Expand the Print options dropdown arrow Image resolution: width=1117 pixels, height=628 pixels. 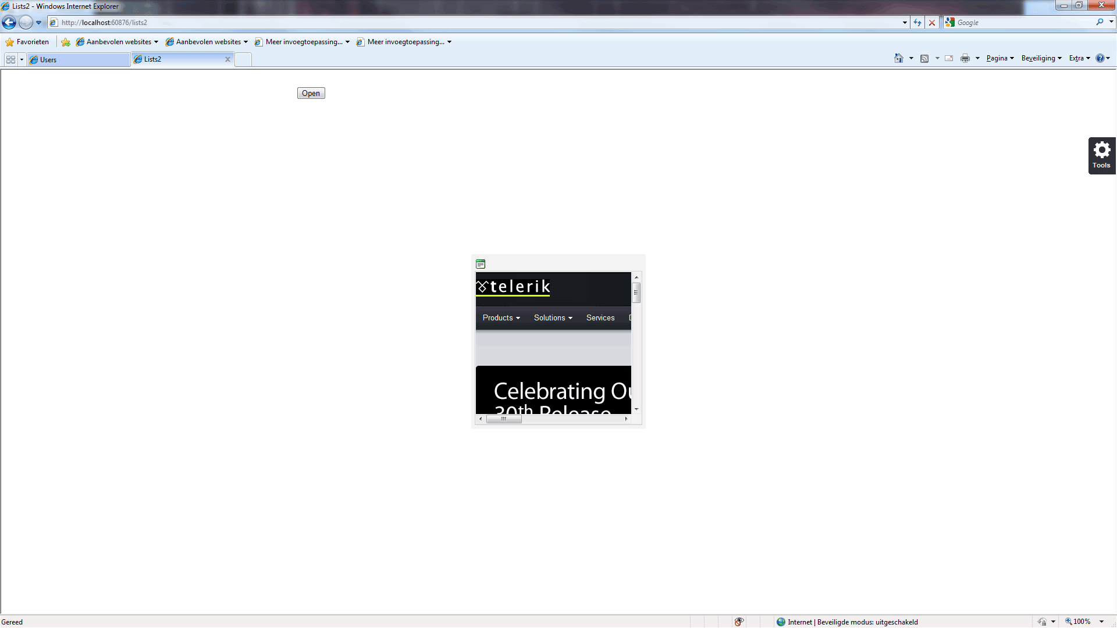point(977,58)
